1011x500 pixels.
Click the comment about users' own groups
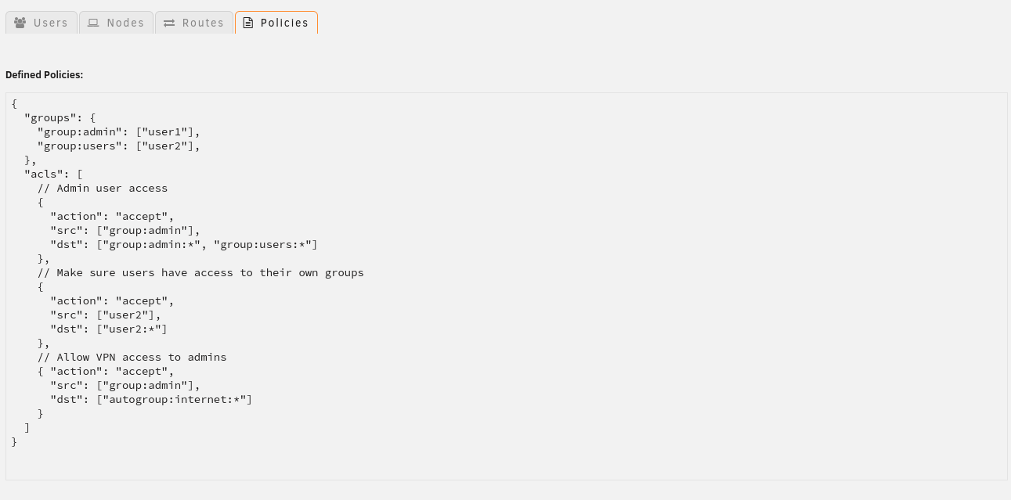click(x=200, y=273)
